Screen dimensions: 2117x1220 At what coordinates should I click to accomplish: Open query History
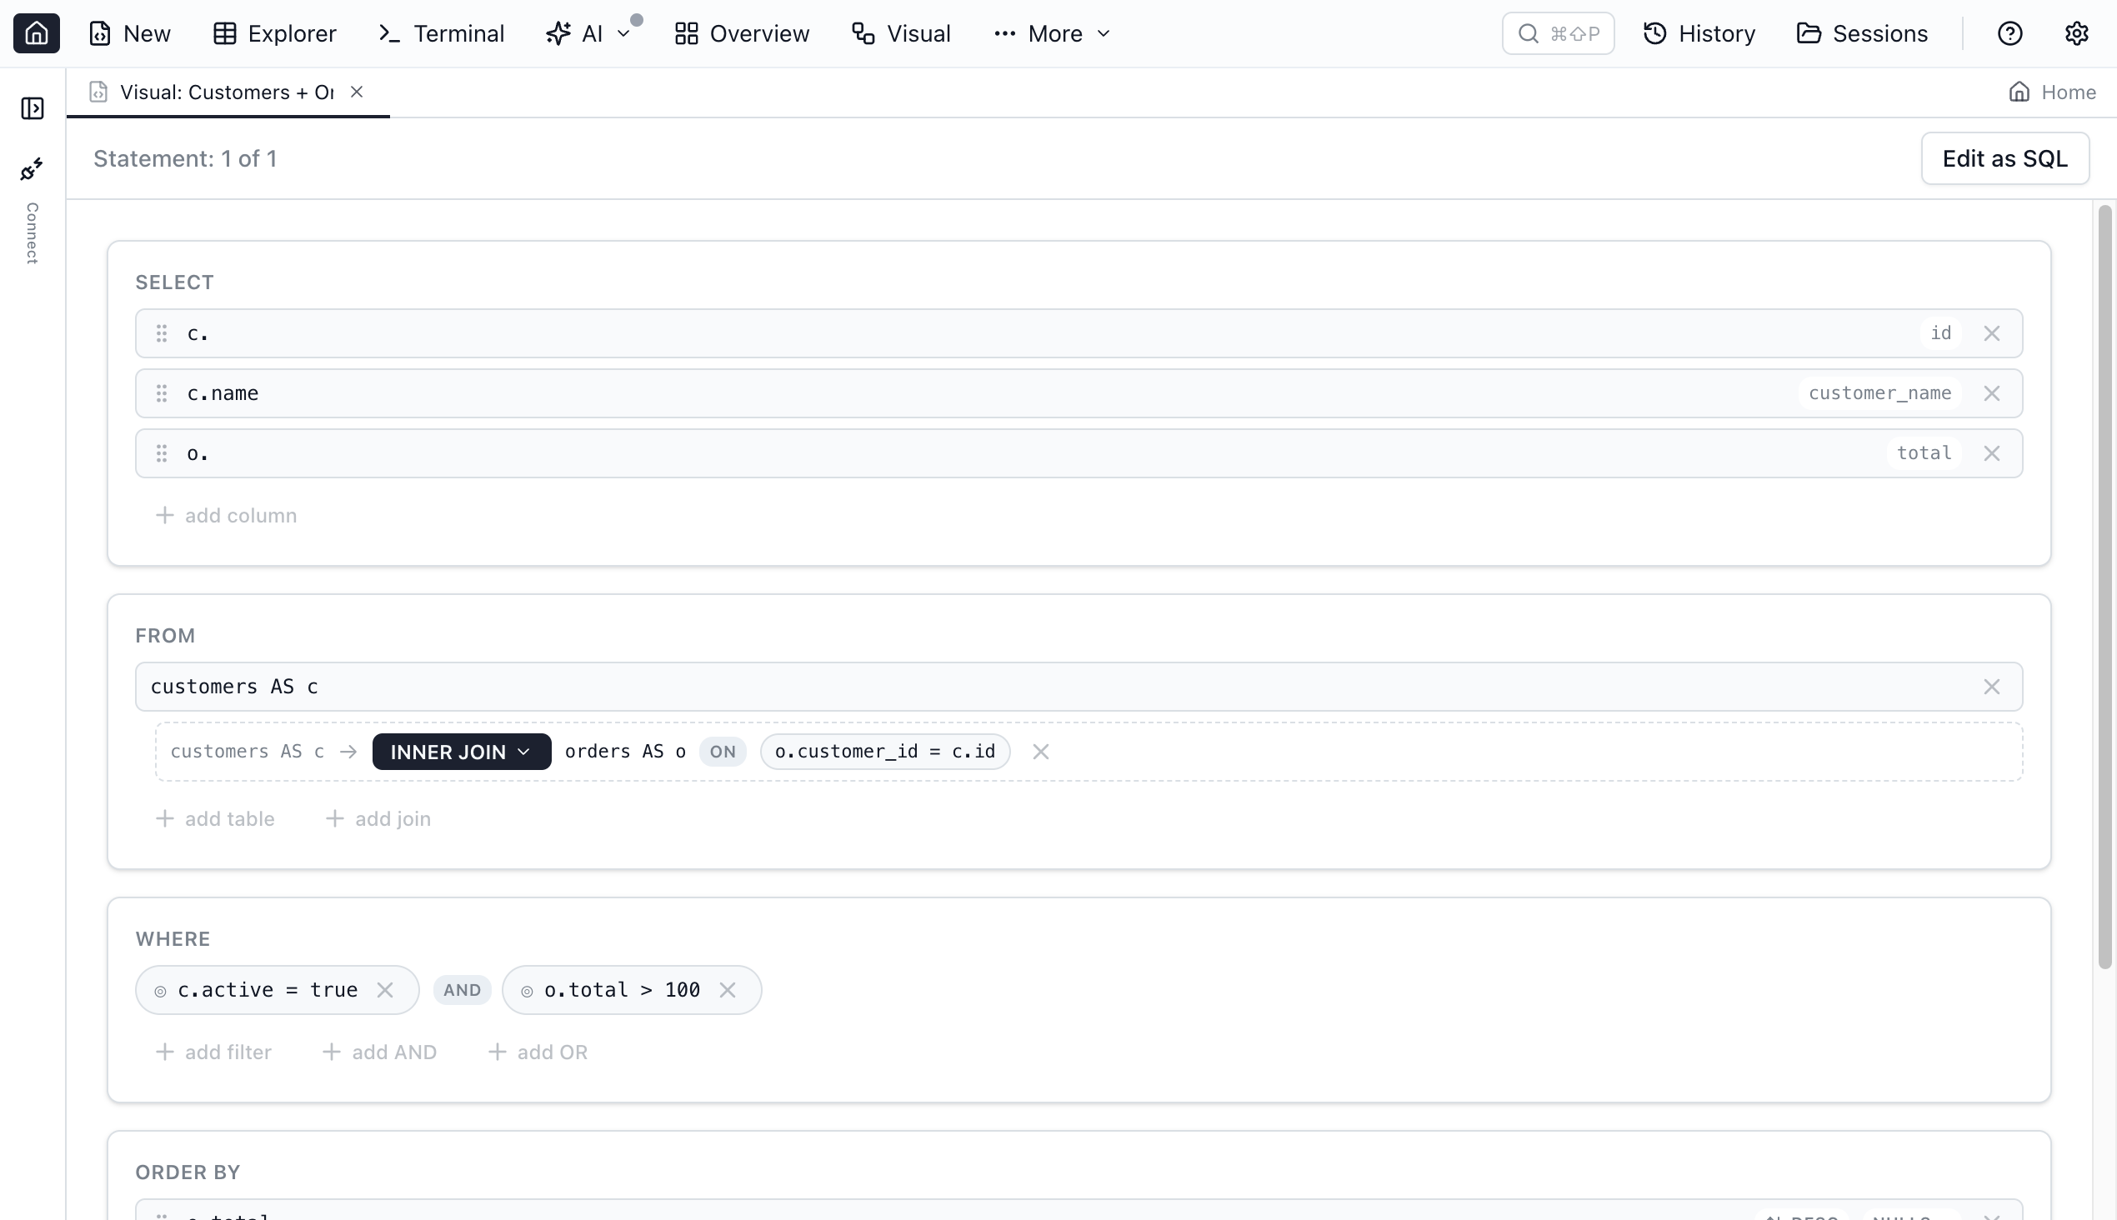[x=1699, y=33]
